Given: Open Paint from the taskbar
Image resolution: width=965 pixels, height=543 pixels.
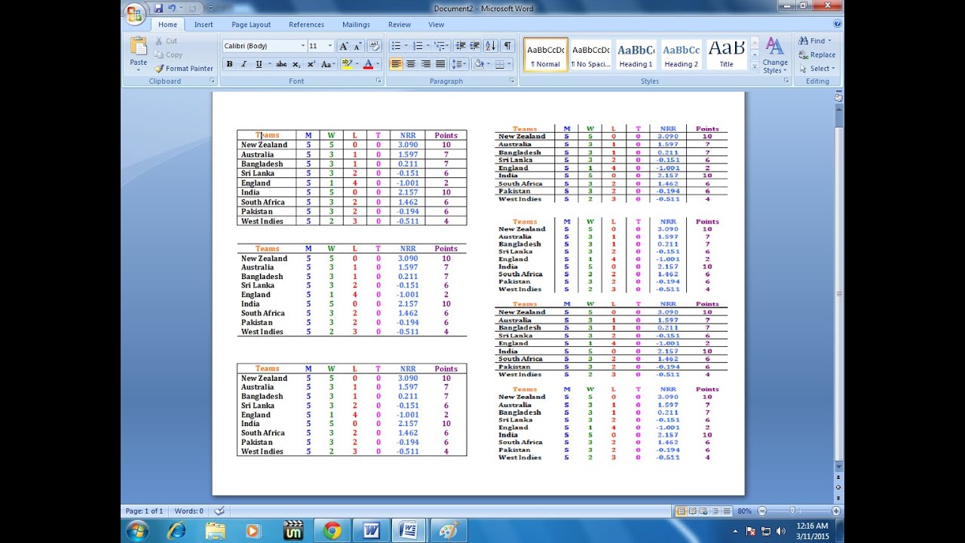Looking at the screenshot, I should (x=449, y=530).
